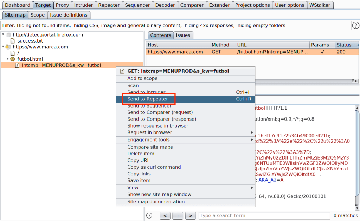Select Copy as curl command menu entry

[x=154, y=167]
